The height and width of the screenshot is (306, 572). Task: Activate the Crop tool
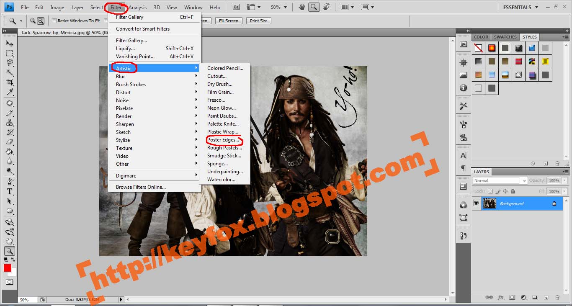coord(9,82)
